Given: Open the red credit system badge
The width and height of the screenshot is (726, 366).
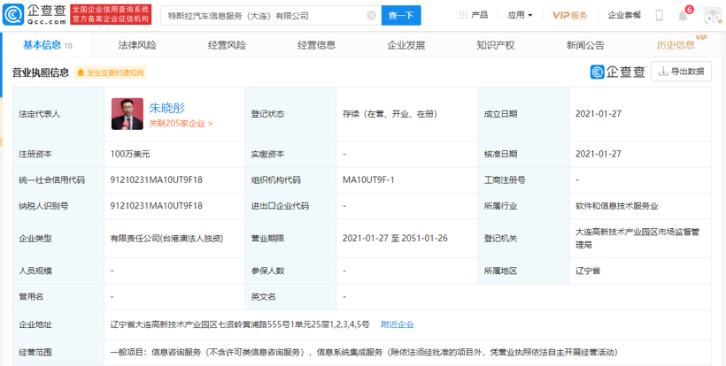Looking at the screenshot, I should pyautogui.click(x=111, y=15).
